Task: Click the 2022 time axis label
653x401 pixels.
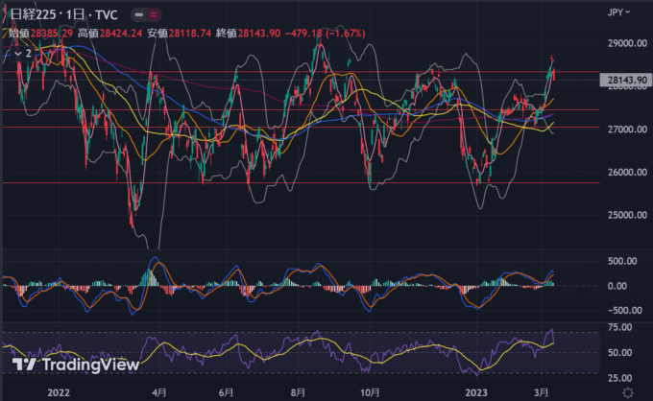Action: (60, 392)
